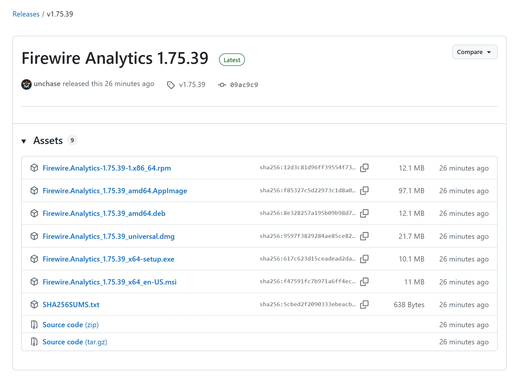Image resolution: width=519 pixels, height=378 pixels.
Task: Click the archive icon for Source code (tar.gz)
Action: [34, 341]
